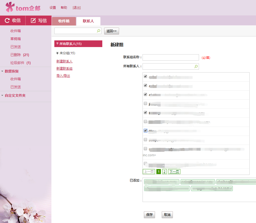The image size is (256, 223).
Task: Click the magnifier icon in 所有联系人 field
Action: pyautogui.click(x=196, y=66)
